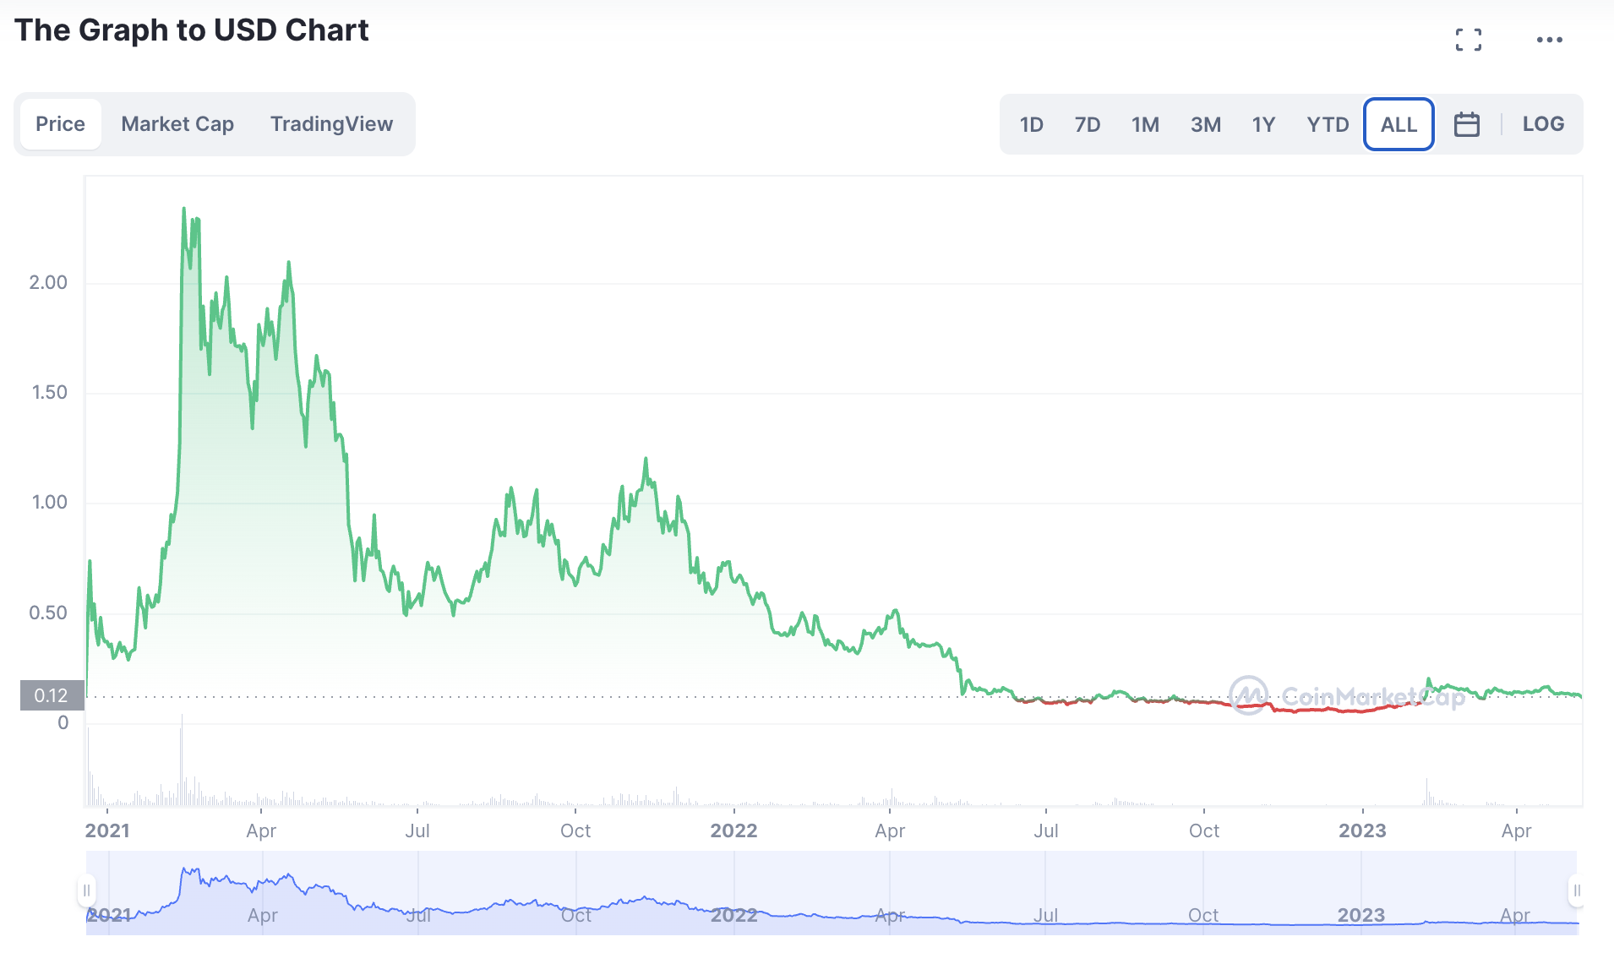The image size is (1614, 953).
Task: Switch to the TradingView tab
Action: click(x=331, y=124)
